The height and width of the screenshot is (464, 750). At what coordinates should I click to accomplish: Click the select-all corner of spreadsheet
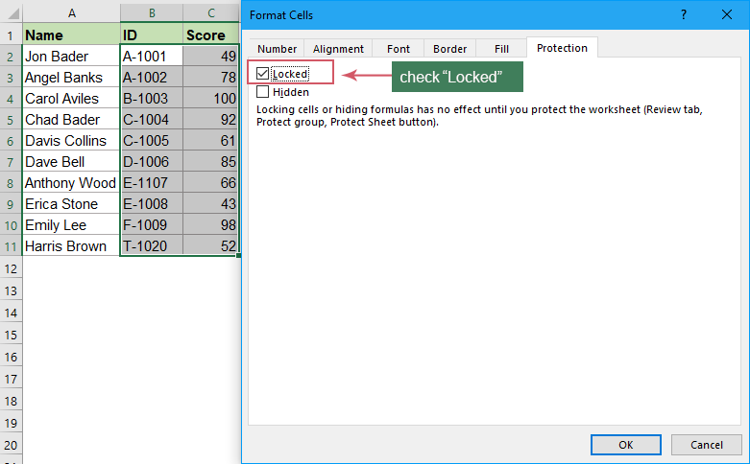(x=11, y=12)
